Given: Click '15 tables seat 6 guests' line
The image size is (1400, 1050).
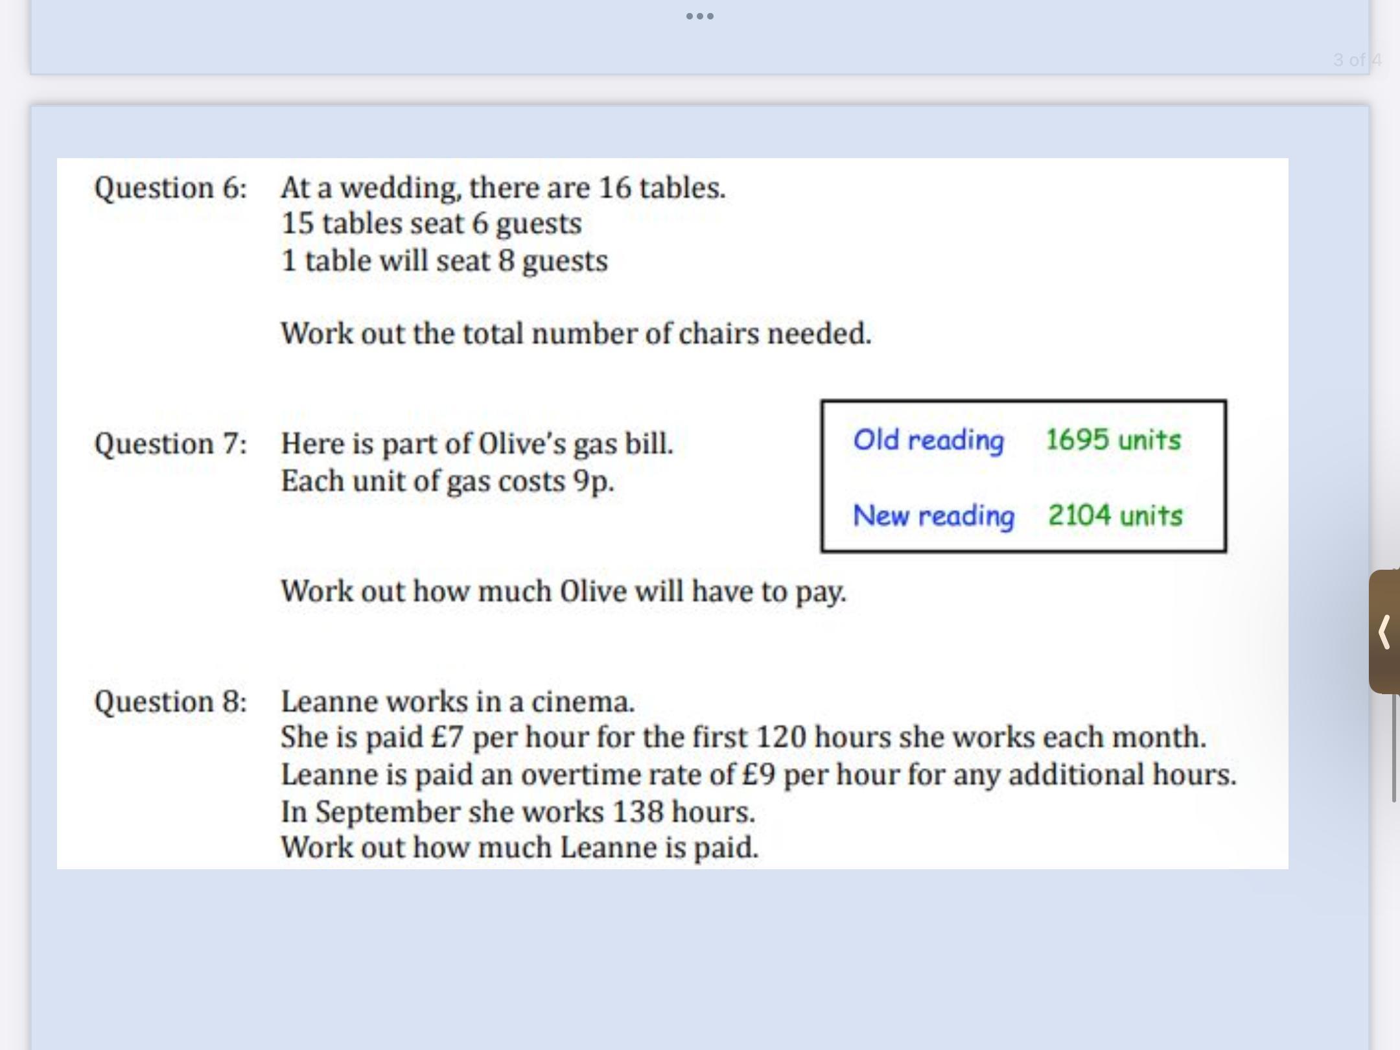Looking at the screenshot, I should coord(431,224).
